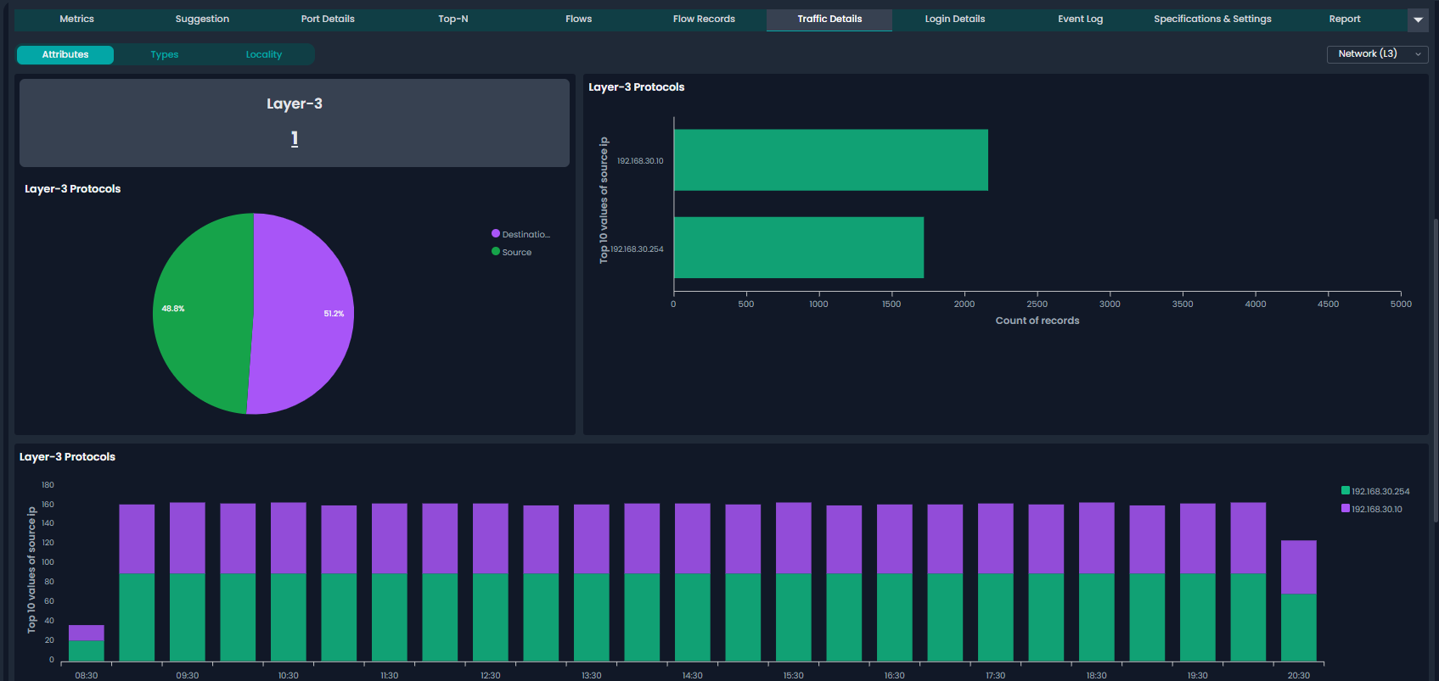The width and height of the screenshot is (1439, 681).
Task: Click the first short stacked bar at 08:30
Action: [x=87, y=643]
